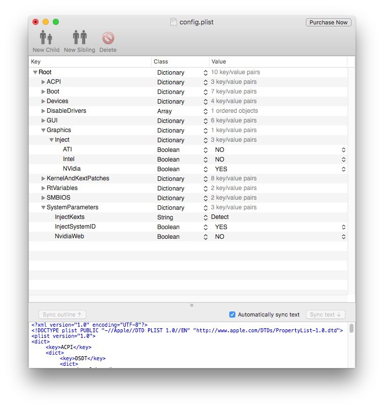
Task: Expand the KernelAndKextPatches entry
Action: click(x=43, y=179)
